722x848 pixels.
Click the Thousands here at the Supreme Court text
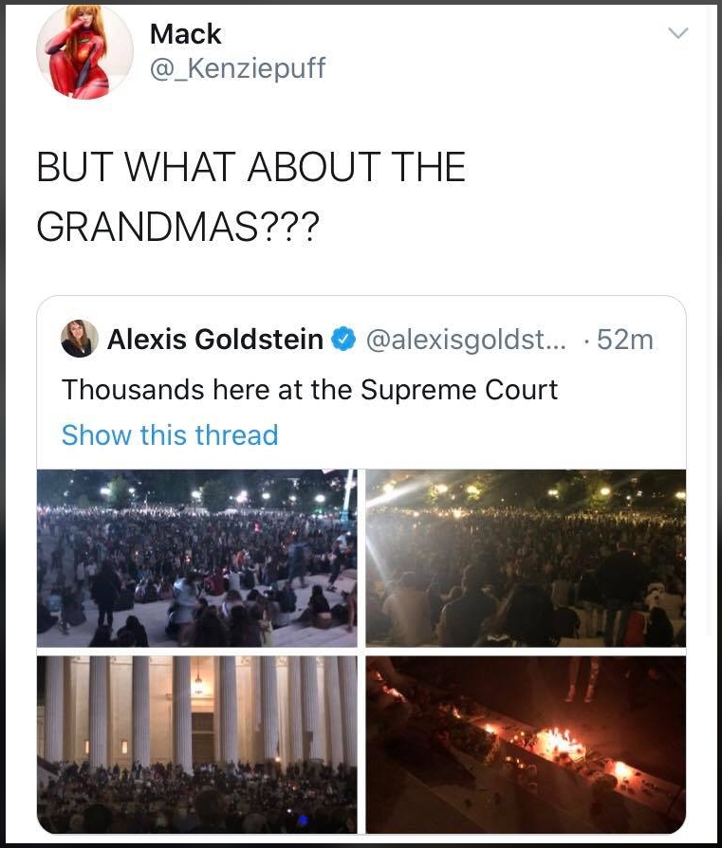[309, 390]
